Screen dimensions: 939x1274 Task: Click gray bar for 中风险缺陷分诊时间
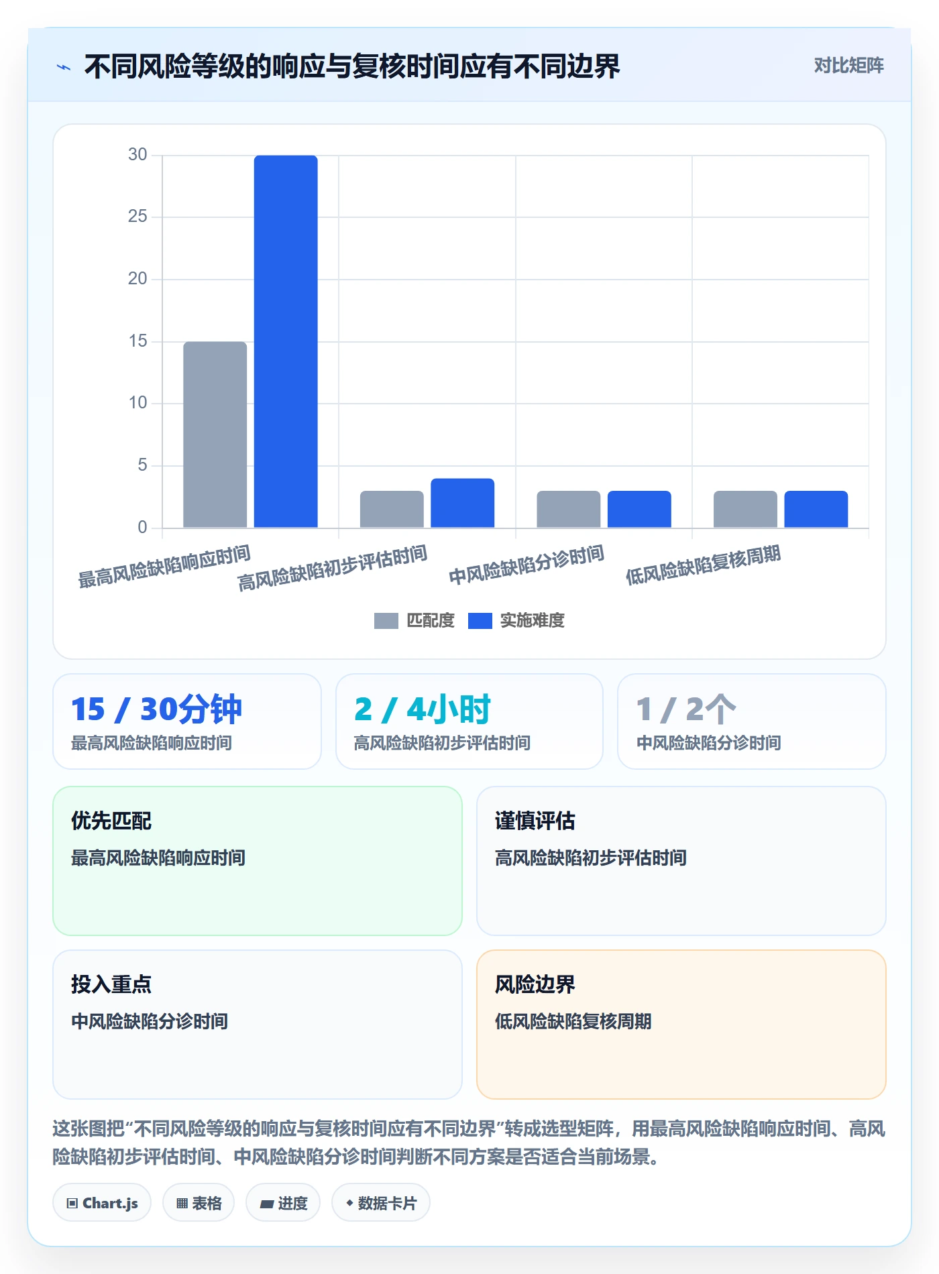(569, 510)
